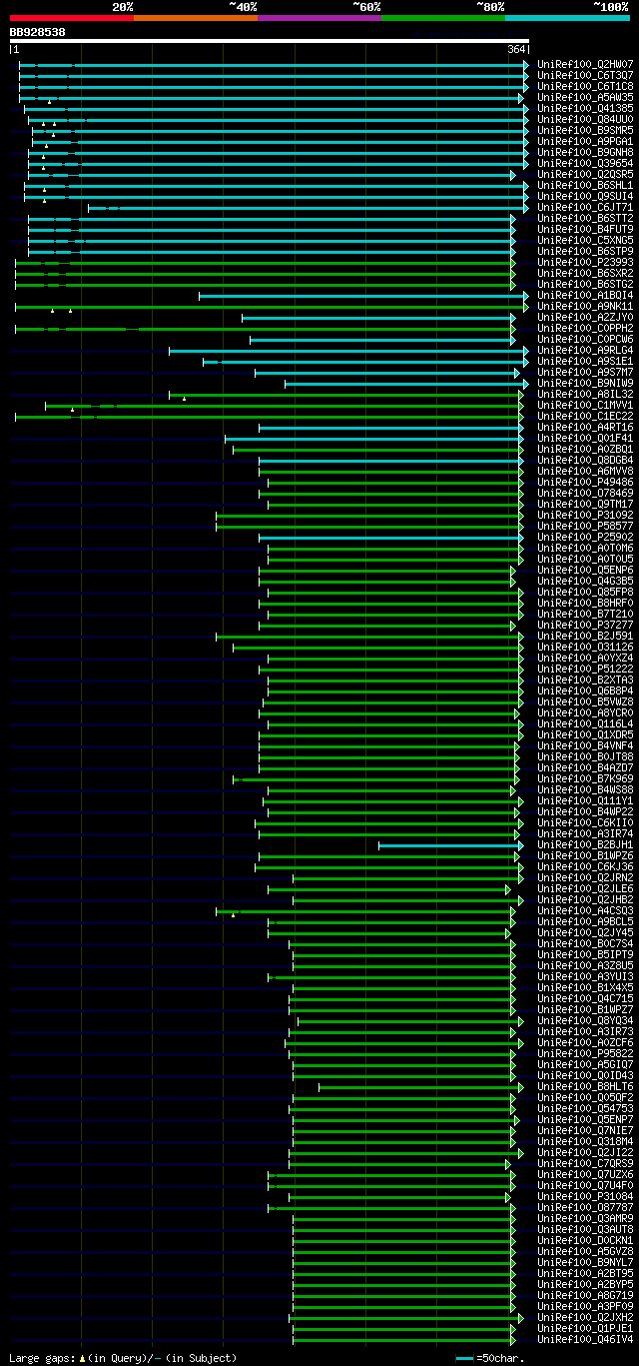Open hit UniRef100_A8G719
Viewport: 639px width, 1366px height.
(x=585, y=1295)
